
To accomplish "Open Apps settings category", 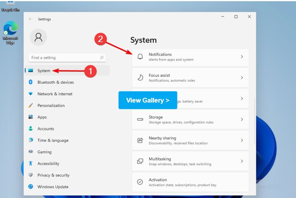I will [x=42, y=117].
